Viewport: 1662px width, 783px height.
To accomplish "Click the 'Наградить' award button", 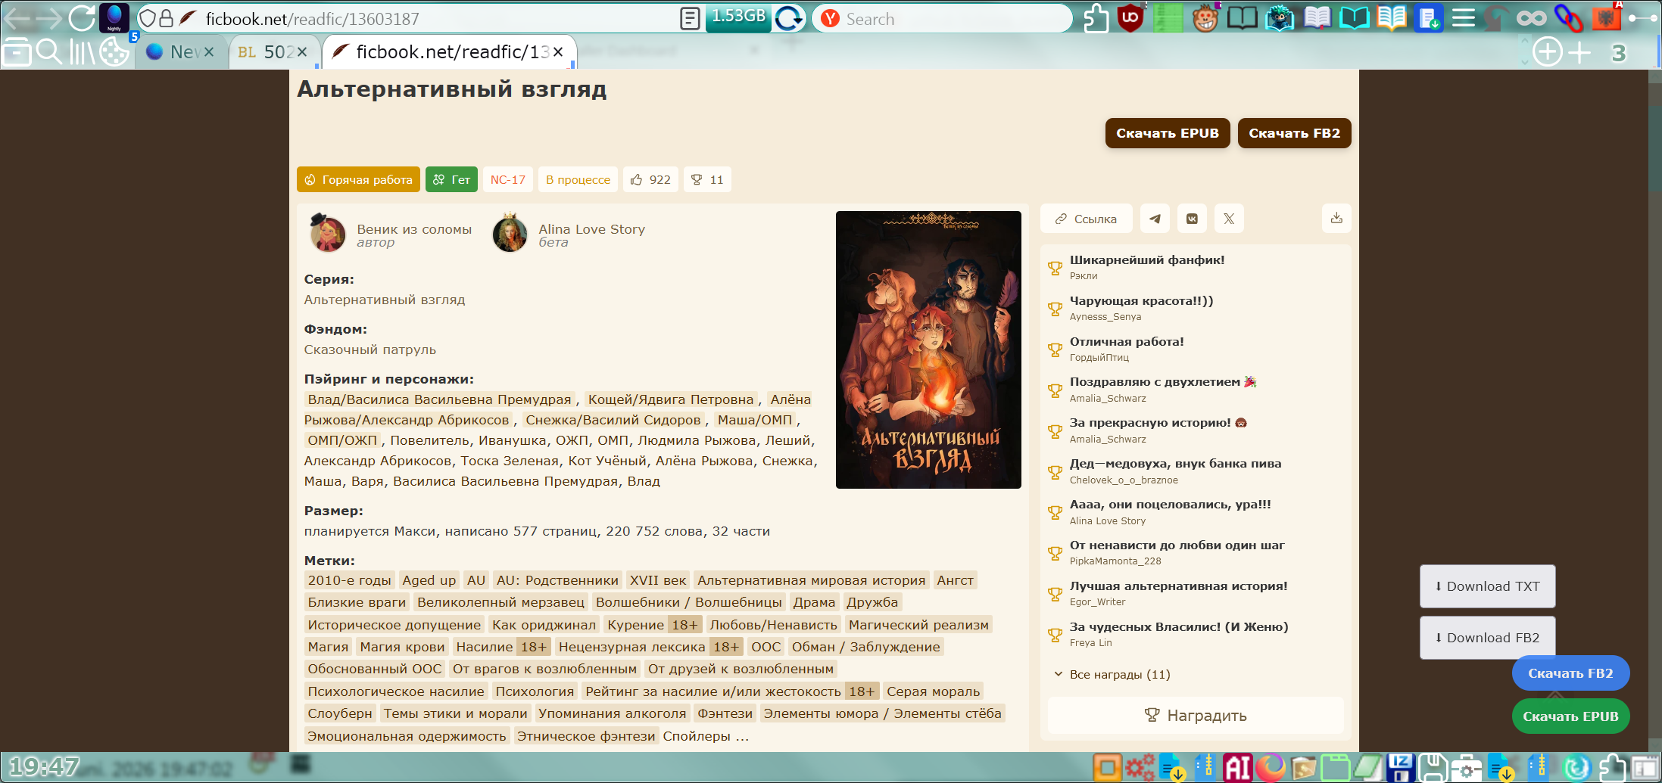I will (1196, 716).
